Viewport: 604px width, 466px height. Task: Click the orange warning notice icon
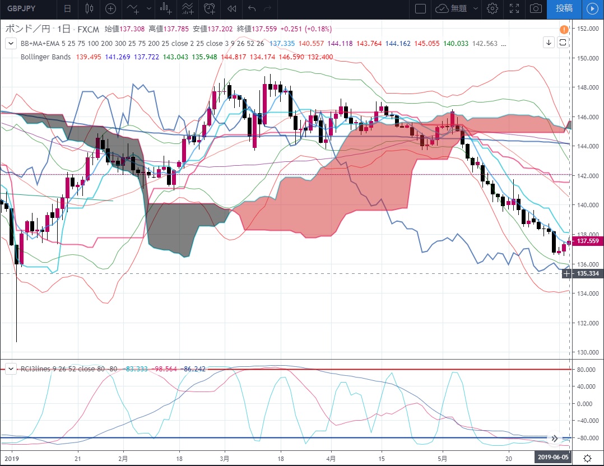564,29
